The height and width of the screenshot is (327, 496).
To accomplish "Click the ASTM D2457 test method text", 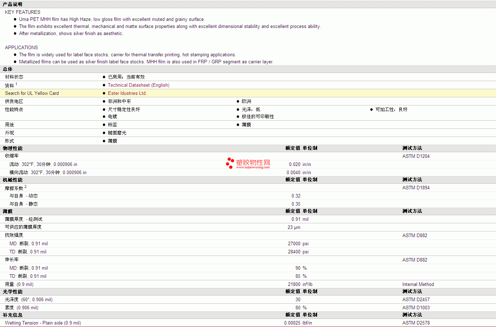I will [416, 300].
